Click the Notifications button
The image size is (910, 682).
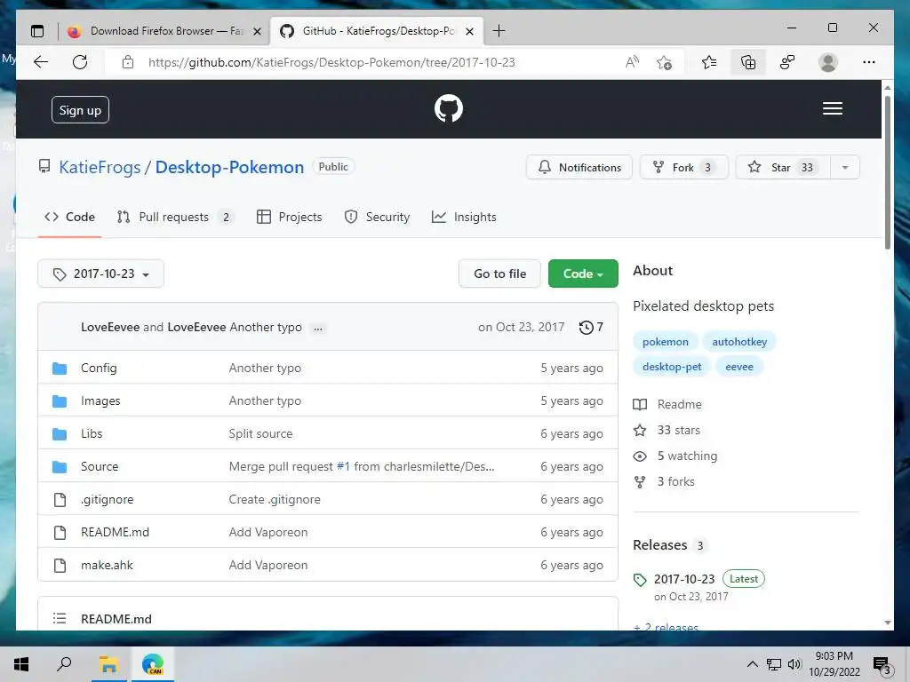579,167
